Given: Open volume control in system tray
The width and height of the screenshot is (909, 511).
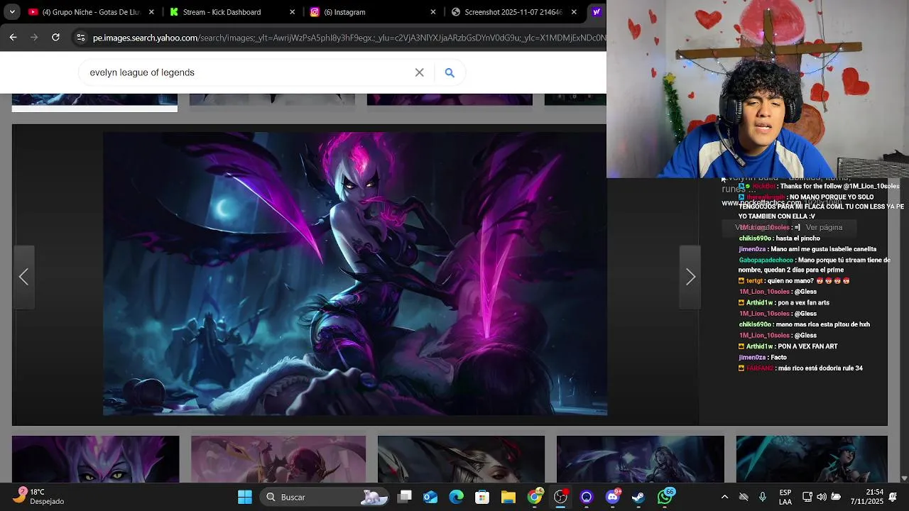Looking at the screenshot, I should [x=822, y=497].
